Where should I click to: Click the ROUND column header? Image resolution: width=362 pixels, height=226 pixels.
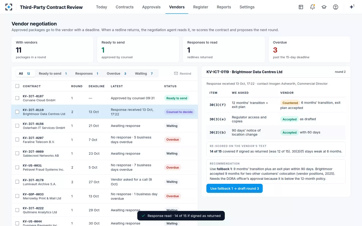pos(77,86)
